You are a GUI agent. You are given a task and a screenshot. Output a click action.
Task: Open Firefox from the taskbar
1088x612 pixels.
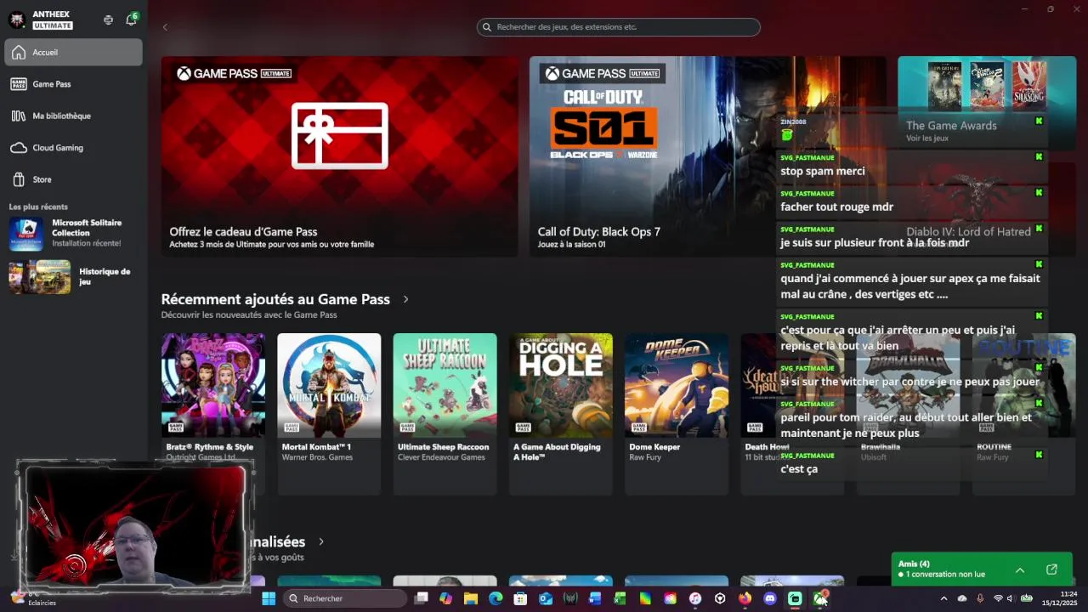point(745,598)
